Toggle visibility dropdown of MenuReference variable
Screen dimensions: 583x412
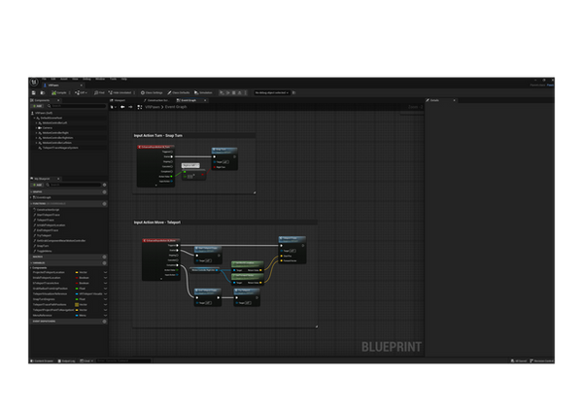tap(105, 316)
